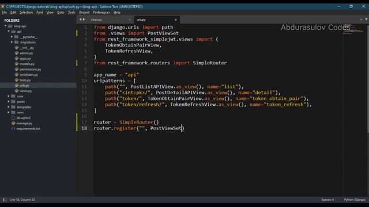Image resolution: width=369 pixels, height=207 pixels.
Task: Click the Python icon beside permissions.py
Action: pos(17,69)
